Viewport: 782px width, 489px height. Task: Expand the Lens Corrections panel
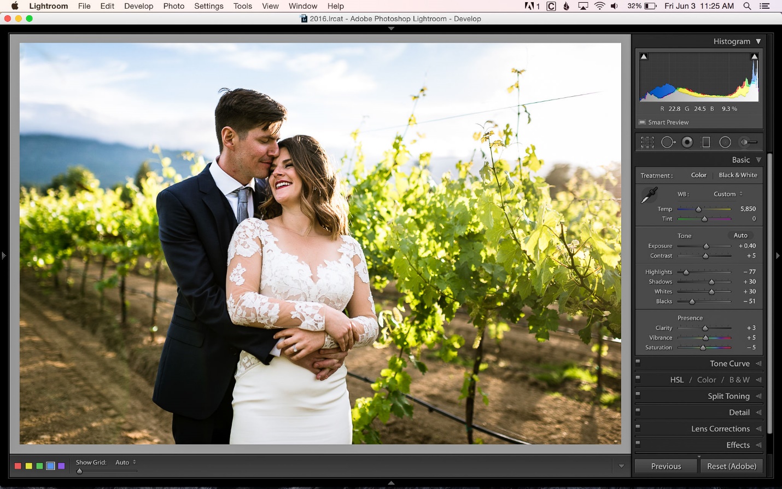tap(758, 429)
